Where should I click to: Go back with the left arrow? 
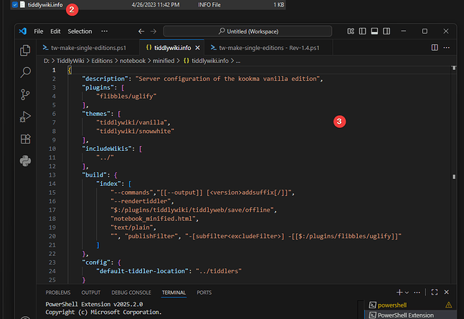141,31
